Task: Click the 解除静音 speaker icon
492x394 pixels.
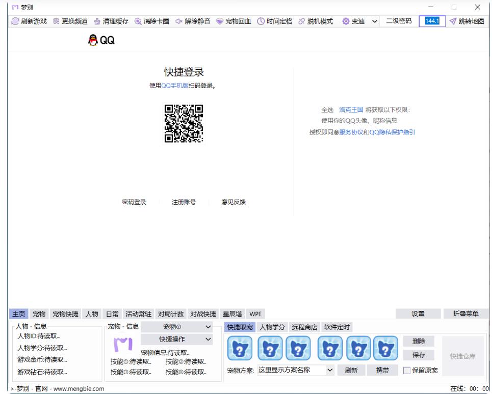Action: coord(179,21)
